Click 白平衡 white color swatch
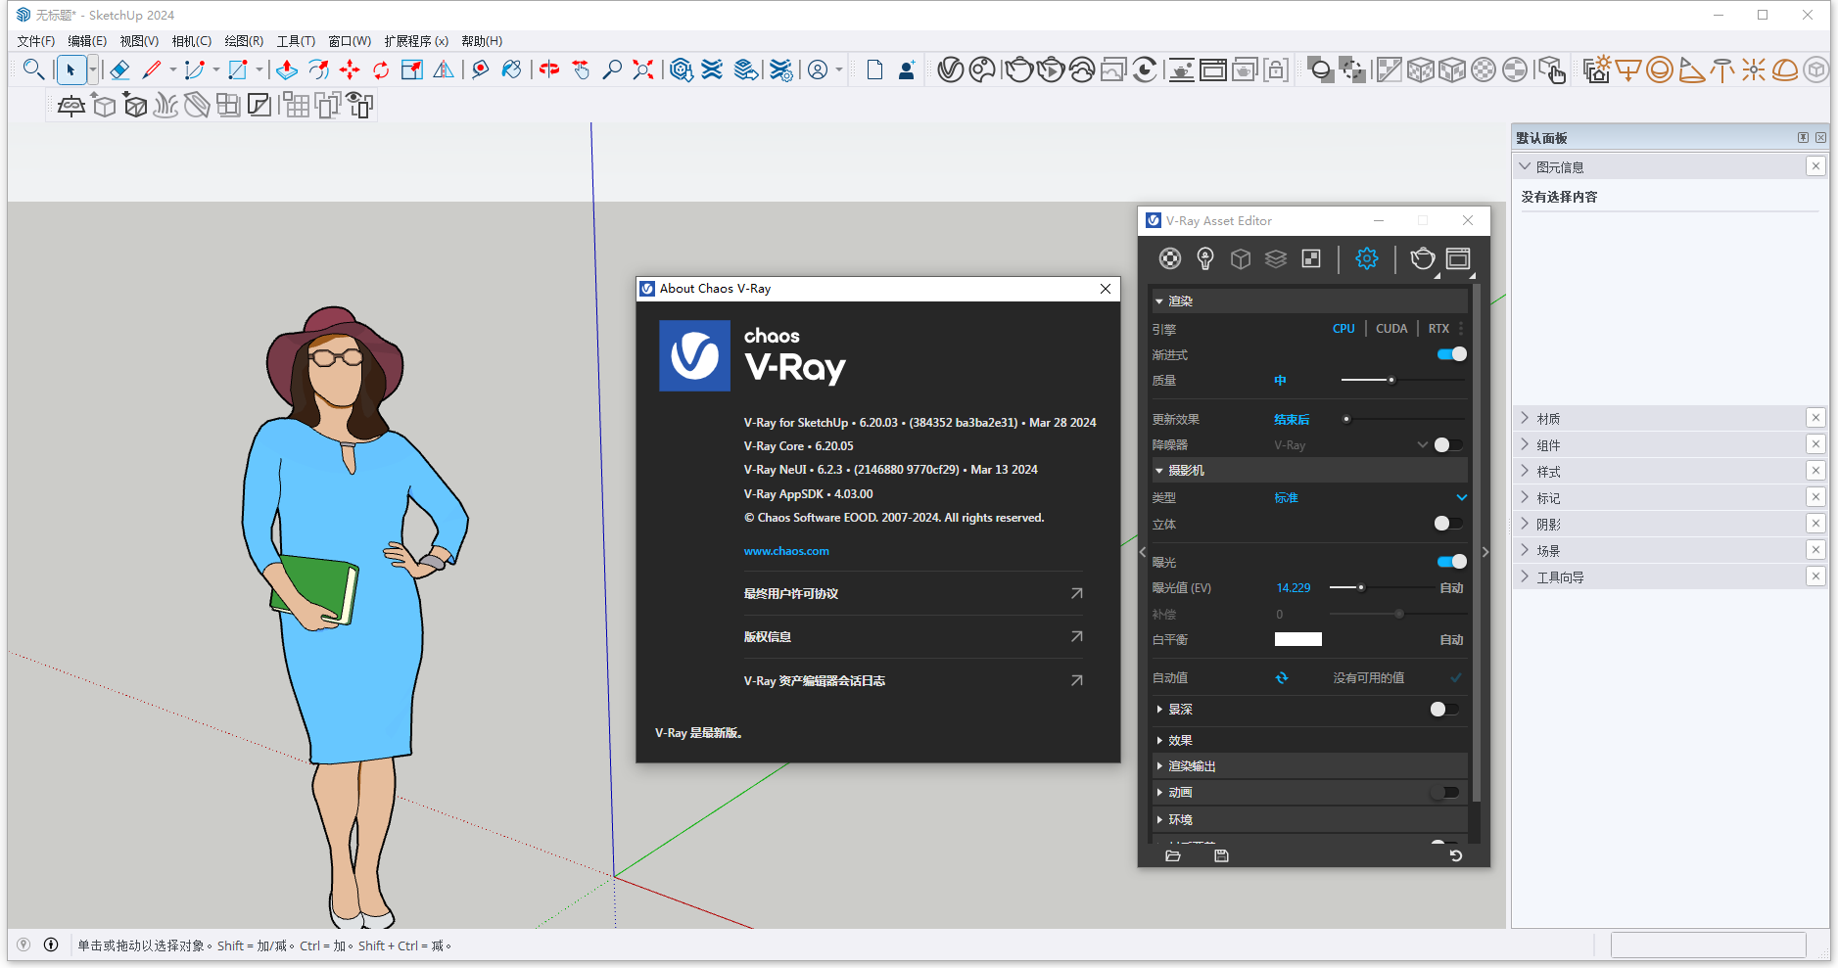This screenshot has height=968, width=1838. [x=1297, y=639]
